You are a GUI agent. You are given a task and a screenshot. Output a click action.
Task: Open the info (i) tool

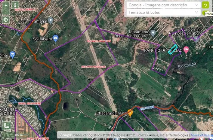15,5
